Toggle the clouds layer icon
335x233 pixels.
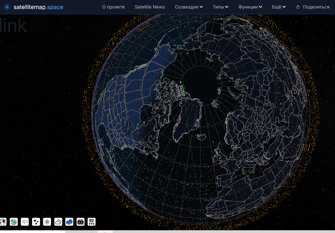(58, 222)
